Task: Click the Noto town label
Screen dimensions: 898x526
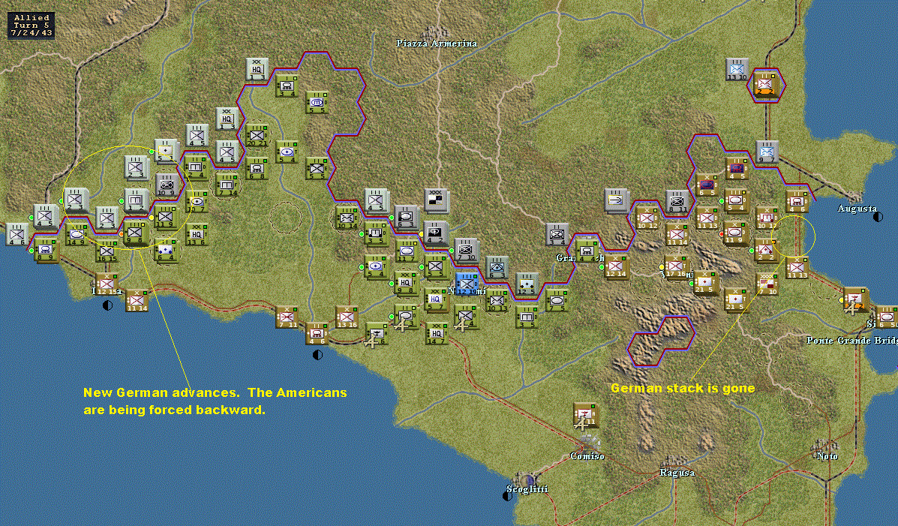Action: point(827,456)
